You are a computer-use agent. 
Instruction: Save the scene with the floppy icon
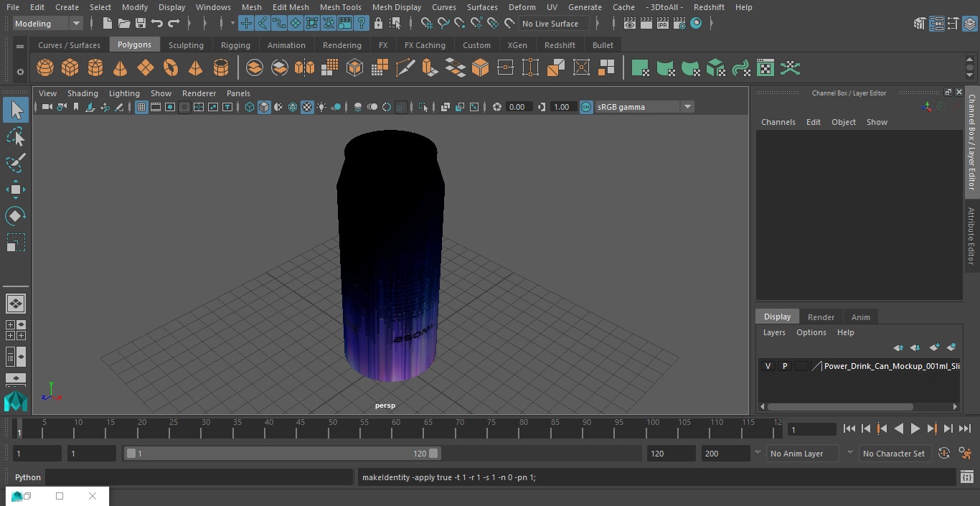(141, 24)
